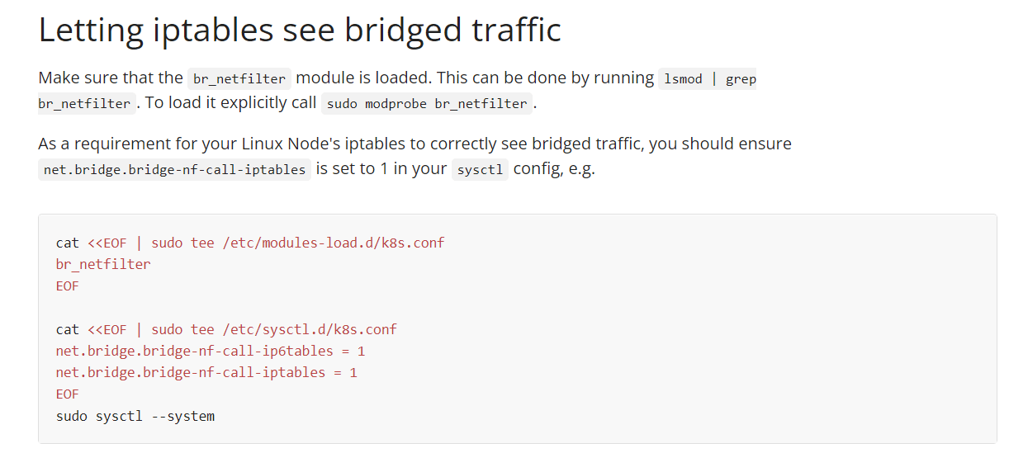This screenshot has width=1009, height=472.
Task: Click the inline net.bridge.bridge-nf-call-iptables code in the paragraph
Action: pyautogui.click(x=174, y=170)
